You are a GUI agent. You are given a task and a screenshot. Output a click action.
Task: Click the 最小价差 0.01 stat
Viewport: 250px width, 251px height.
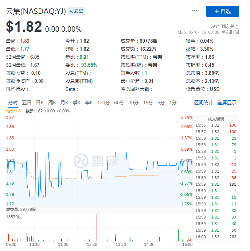point(137,81)
